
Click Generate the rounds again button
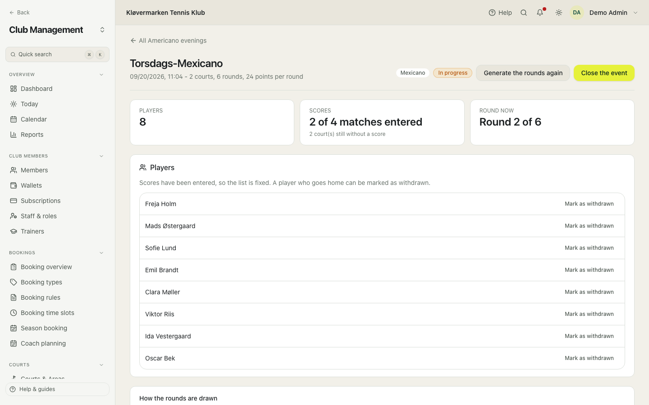pos(523,73)
